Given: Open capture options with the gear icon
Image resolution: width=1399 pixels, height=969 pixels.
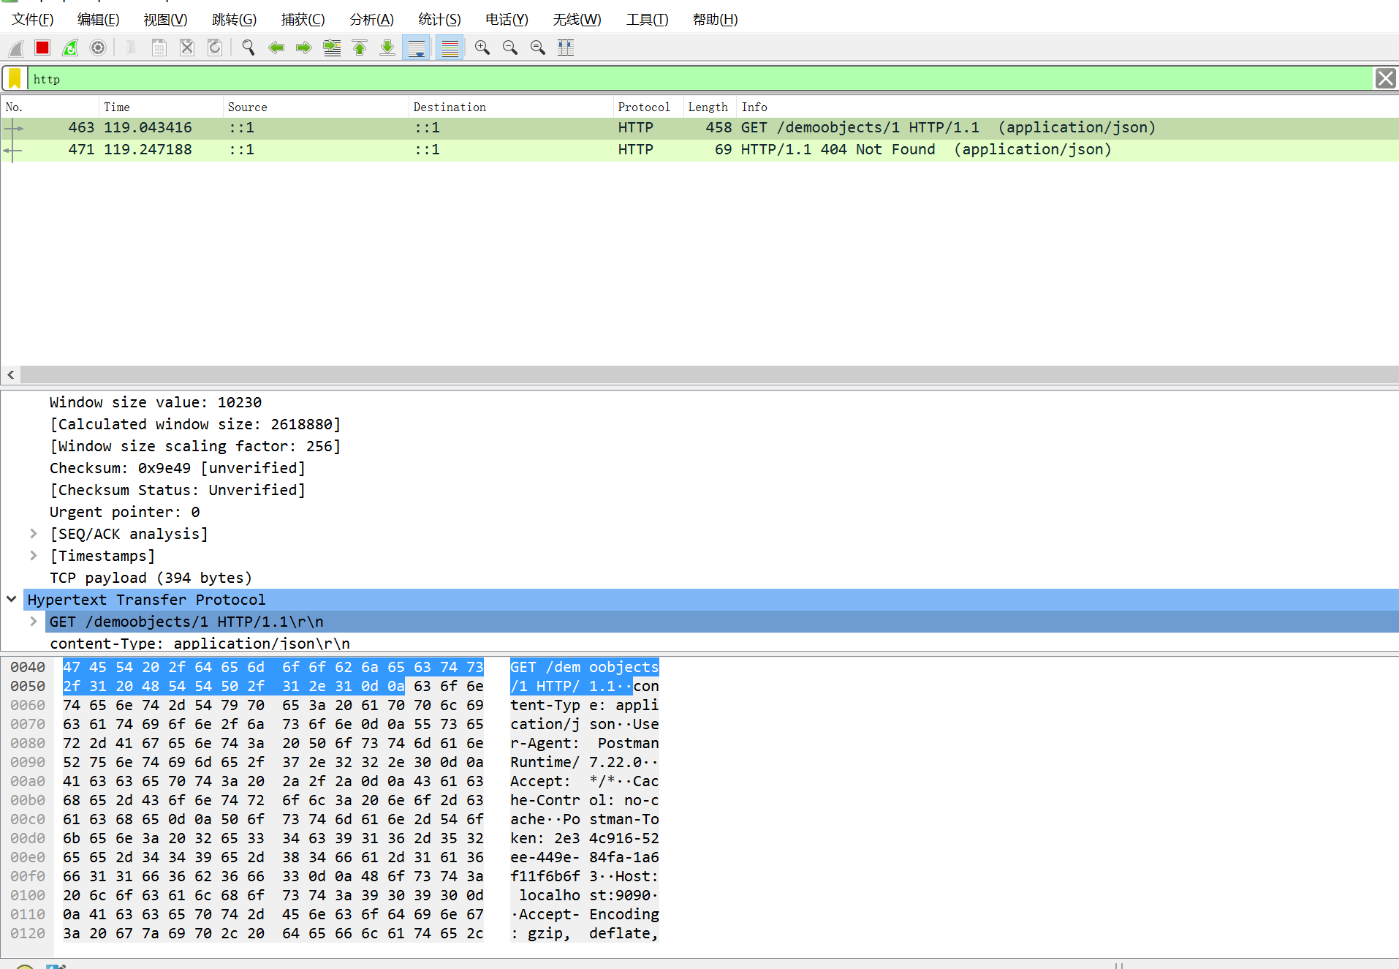Looking at the screenshot, I should point(97,48).
